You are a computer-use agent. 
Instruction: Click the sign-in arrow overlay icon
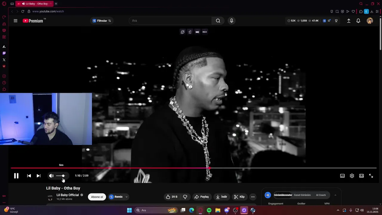click(190, 32)
